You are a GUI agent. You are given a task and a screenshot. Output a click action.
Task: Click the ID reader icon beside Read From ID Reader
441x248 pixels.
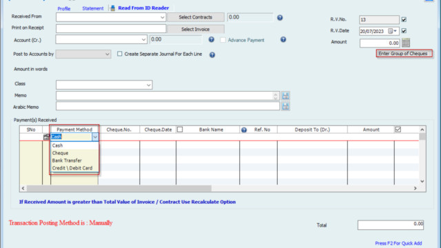pyautogui.click(x=112, y=8)
